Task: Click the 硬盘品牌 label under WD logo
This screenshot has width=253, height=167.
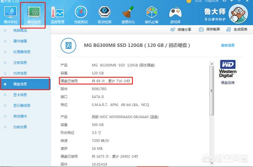Action: (x=228, y=83)
